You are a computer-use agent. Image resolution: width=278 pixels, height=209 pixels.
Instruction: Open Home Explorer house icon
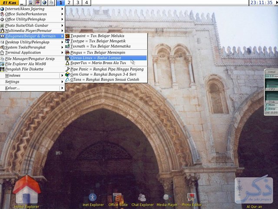26,189
